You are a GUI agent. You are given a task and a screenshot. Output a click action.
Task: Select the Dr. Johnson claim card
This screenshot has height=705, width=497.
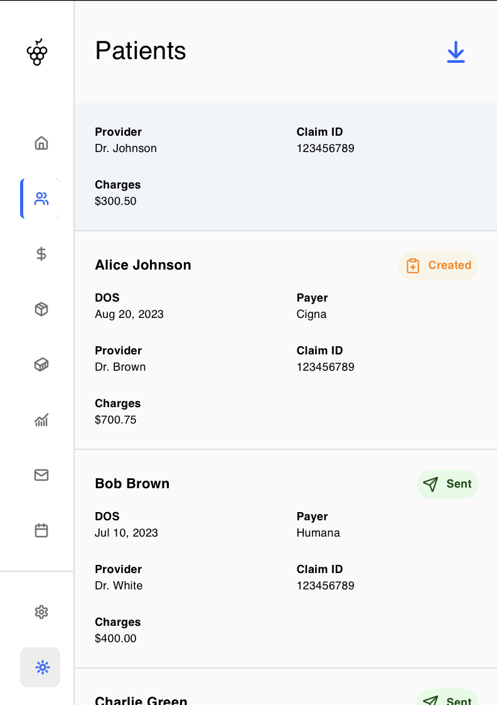pyautogui.click(x=286, y=167)
